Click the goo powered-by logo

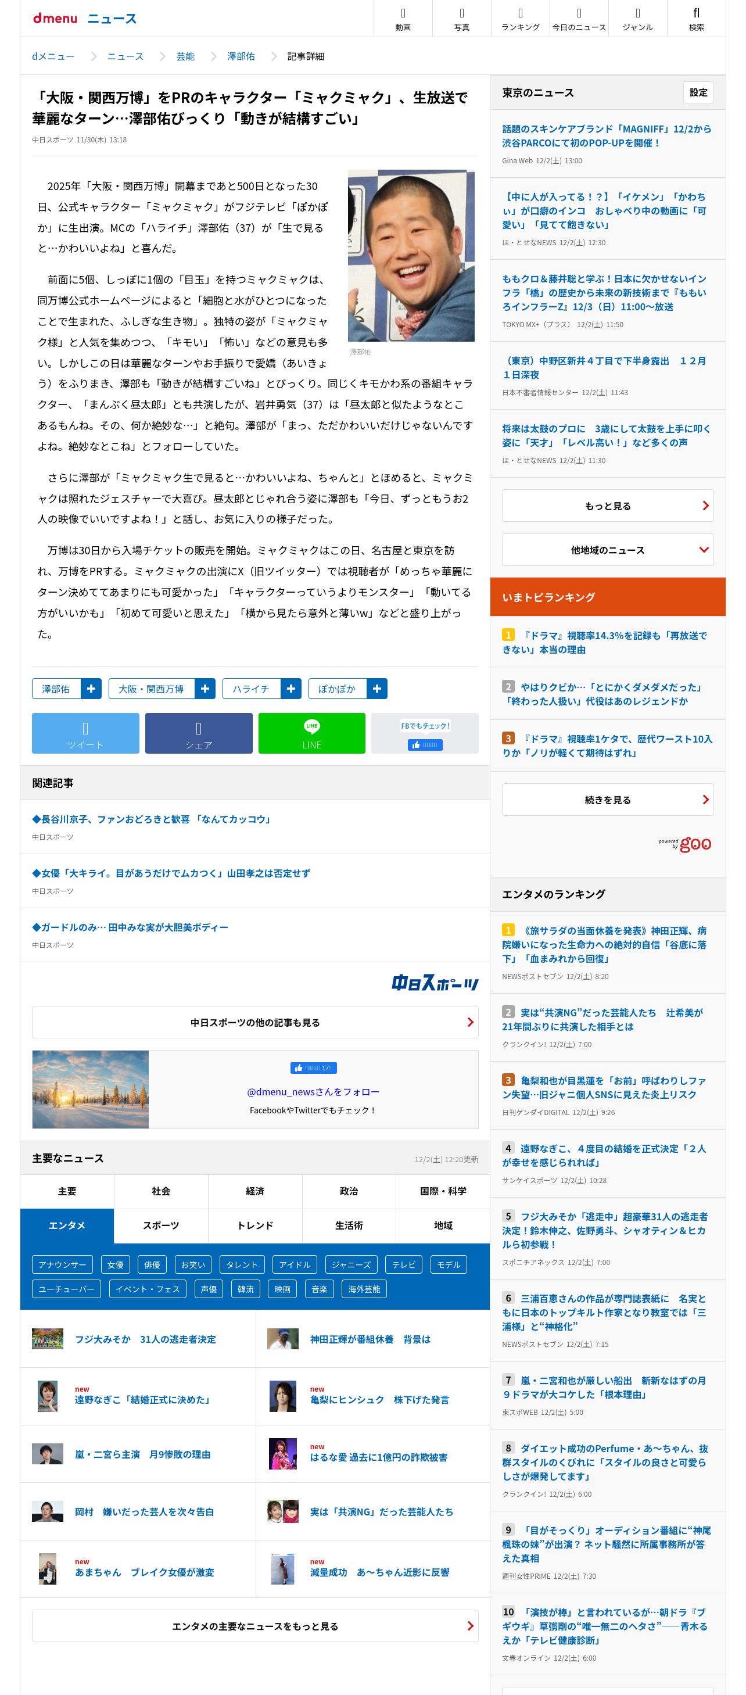[686, 844]
